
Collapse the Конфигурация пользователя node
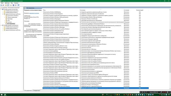(x=1, y=25)
